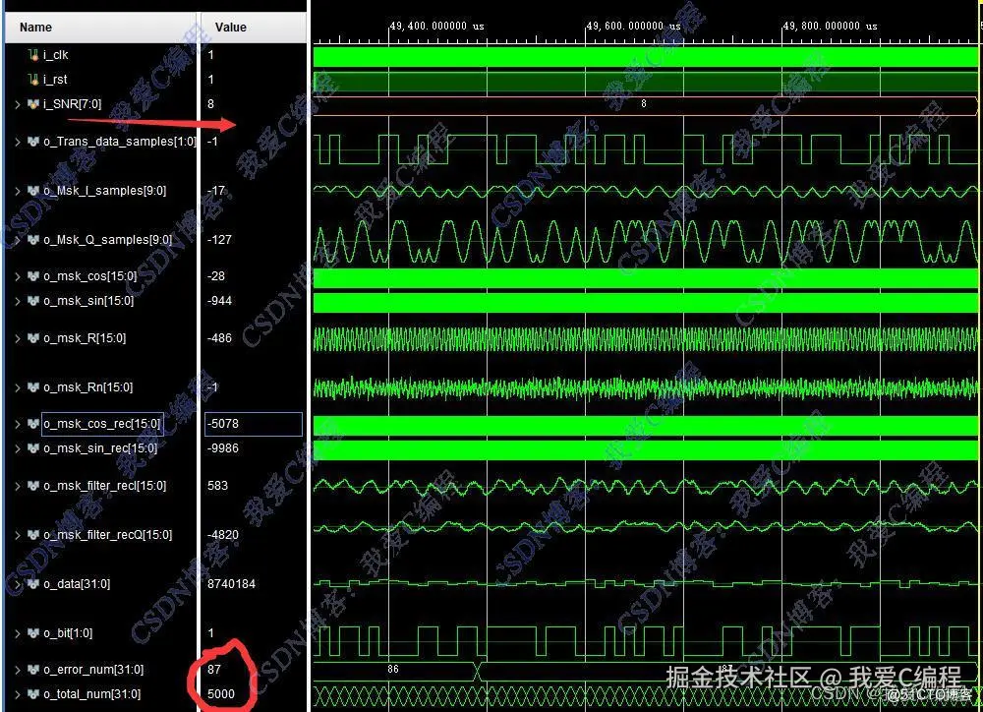Click the 87 error count value
This screenshot has width=983, height=712.
click(214, 670)
